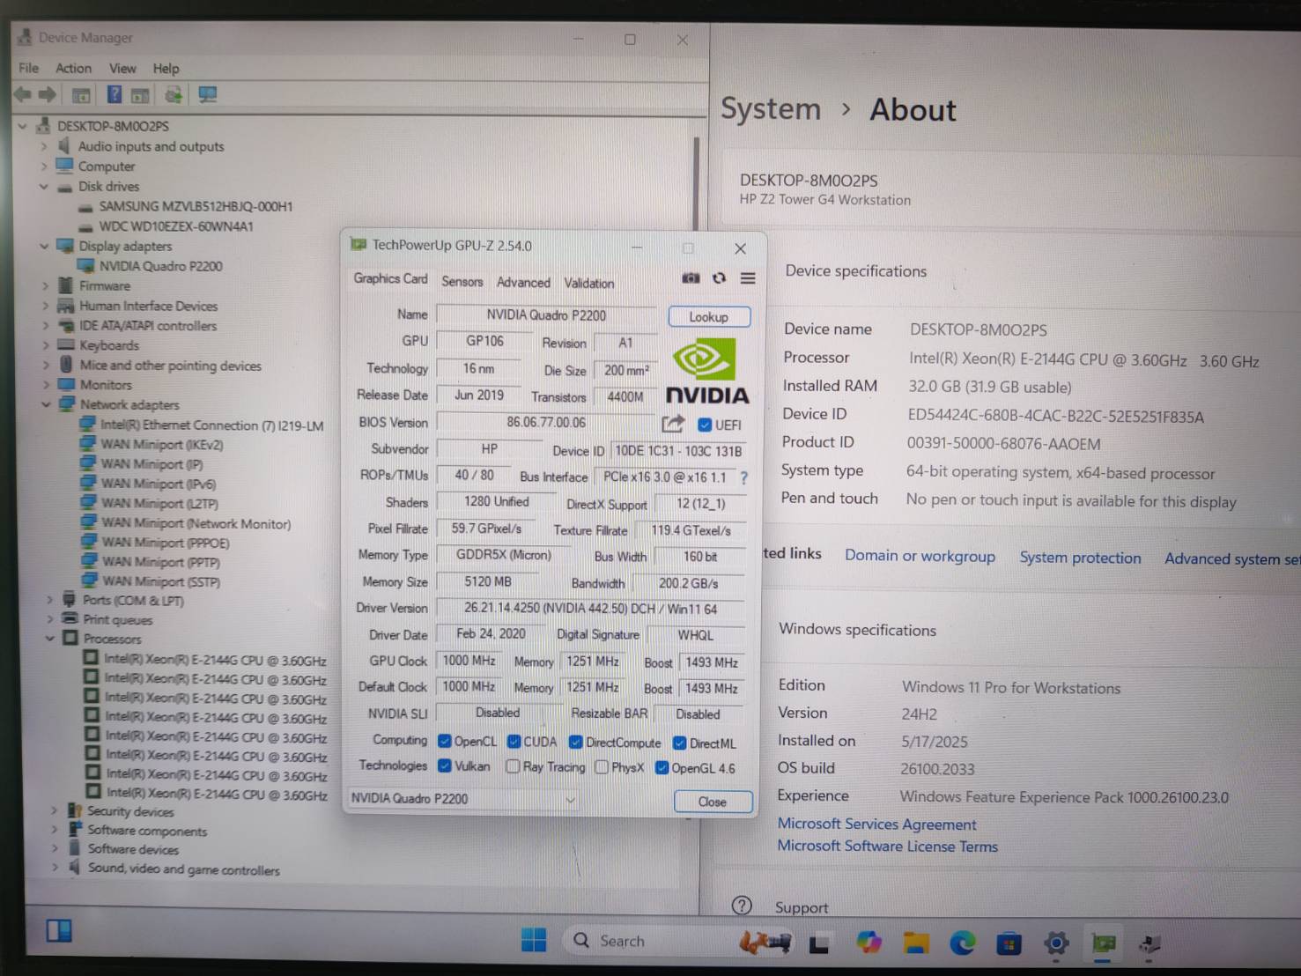The height and width of the screenshot is (976, 1301).
Task: Click System in the Settings breadcrumb
Action: pyautogui.click(x=771, y=108)
